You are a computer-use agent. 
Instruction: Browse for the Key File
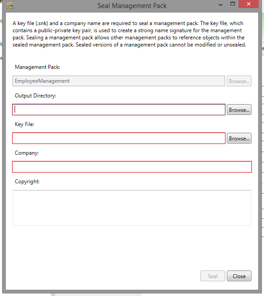click(x=239, y=138)
